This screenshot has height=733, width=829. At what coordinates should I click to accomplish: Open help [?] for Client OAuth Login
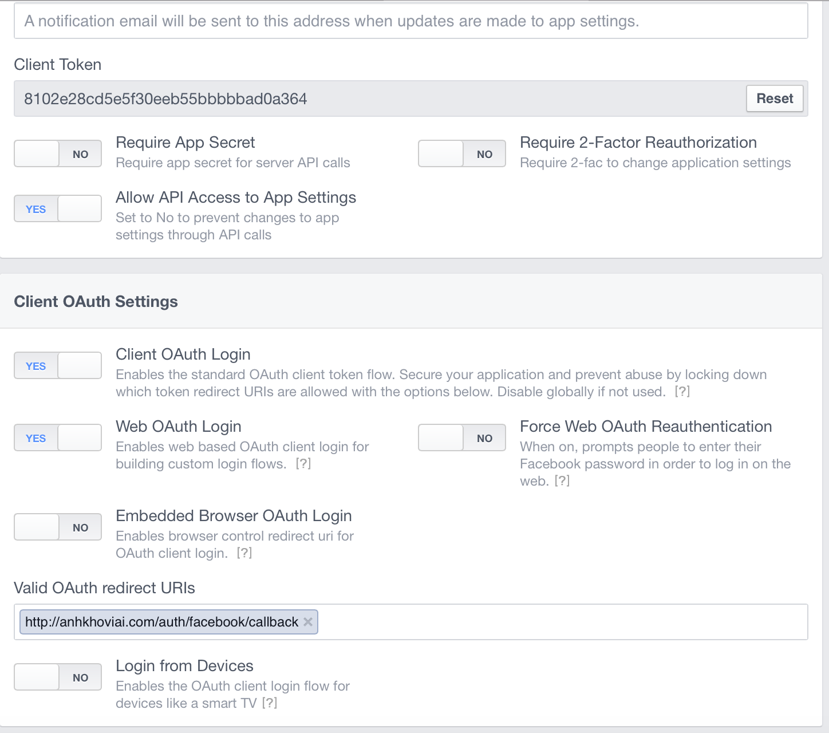682,392
